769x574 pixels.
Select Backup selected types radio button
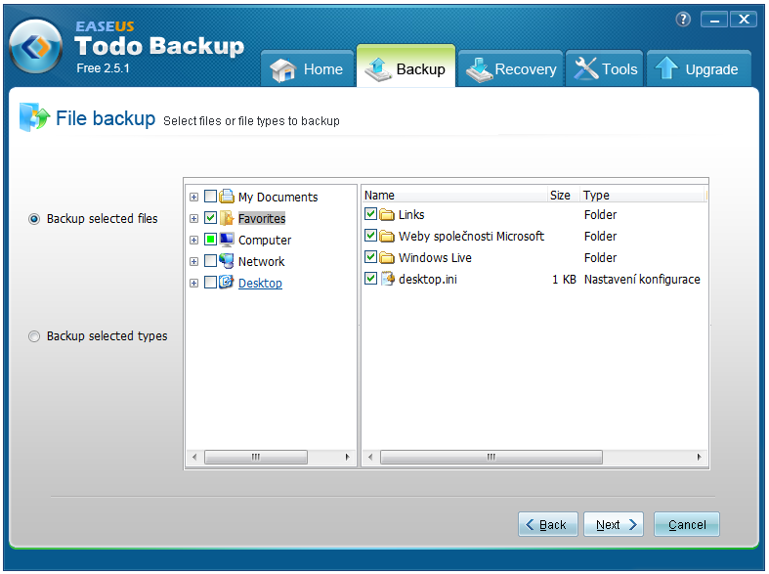click(x=34, y=336)
